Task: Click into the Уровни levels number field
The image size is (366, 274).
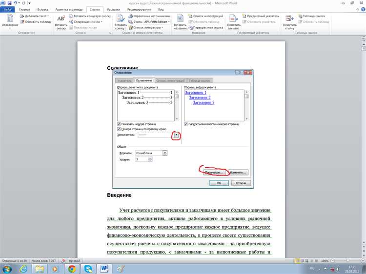Action: pos(142,159)
